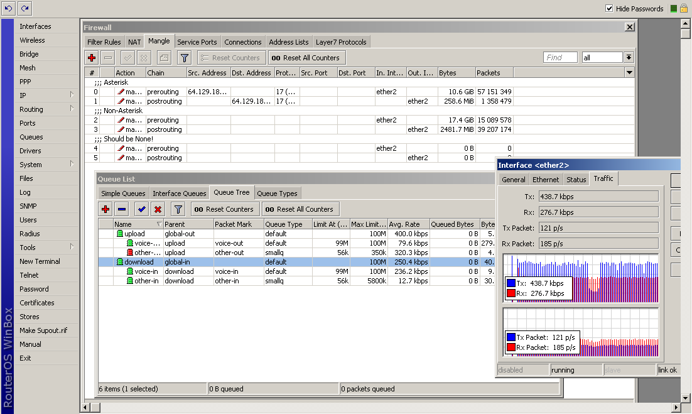The image size is (692, 414).
Task: Click the comment icon in Firewall toolbar
Action: (x=163, y=58)
